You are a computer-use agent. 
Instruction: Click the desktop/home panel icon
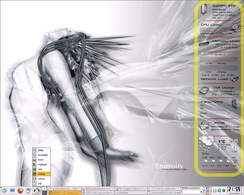(x=12, y=191)
